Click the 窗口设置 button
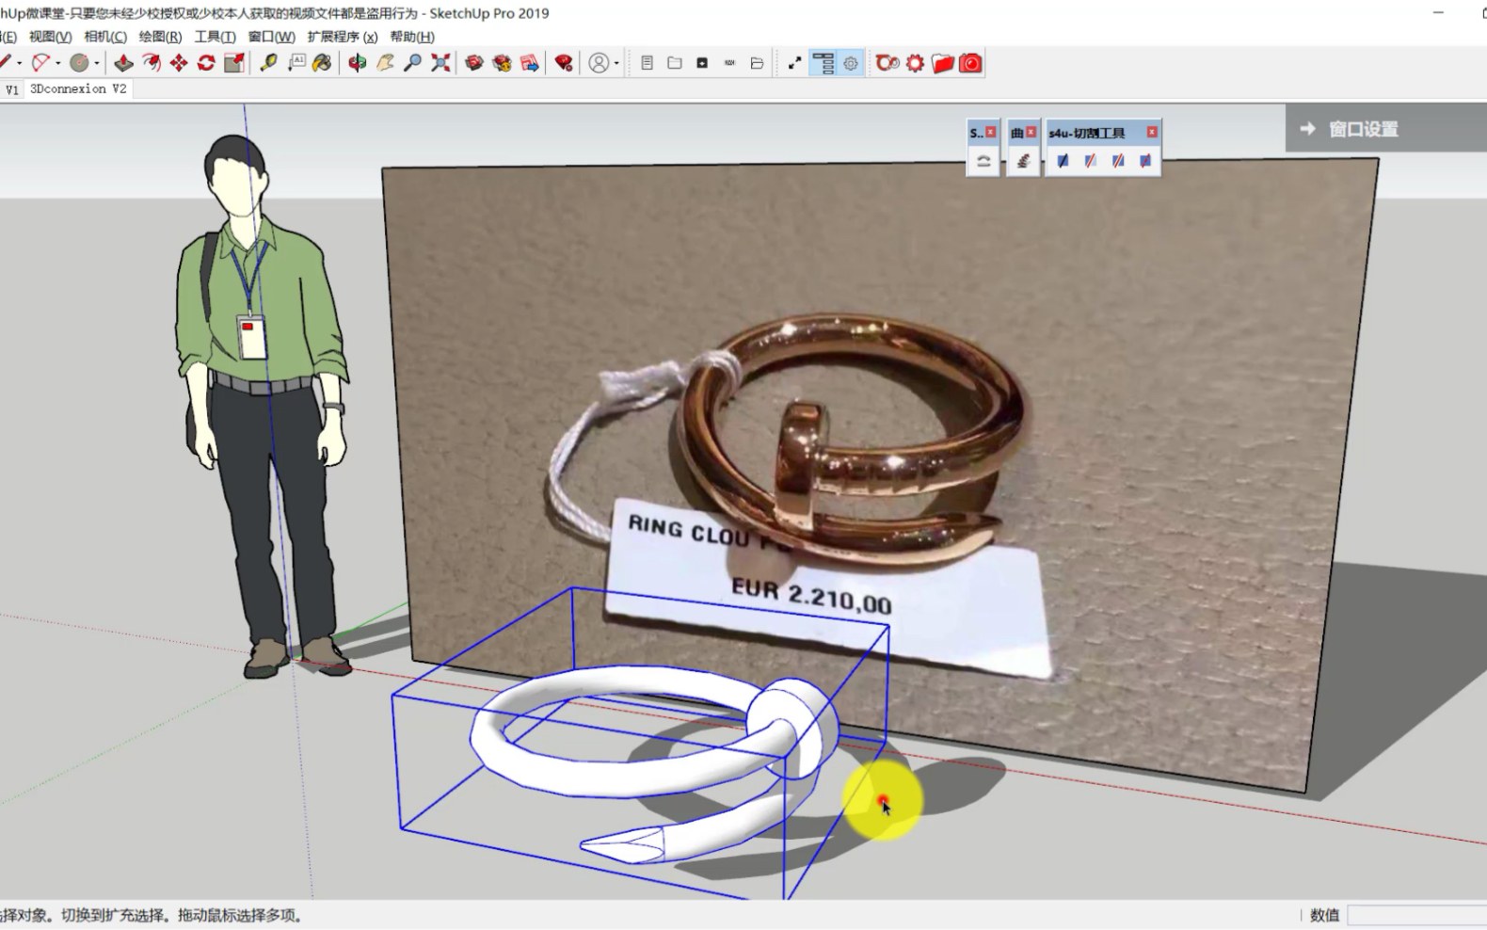 click(x=1363, y=129)
